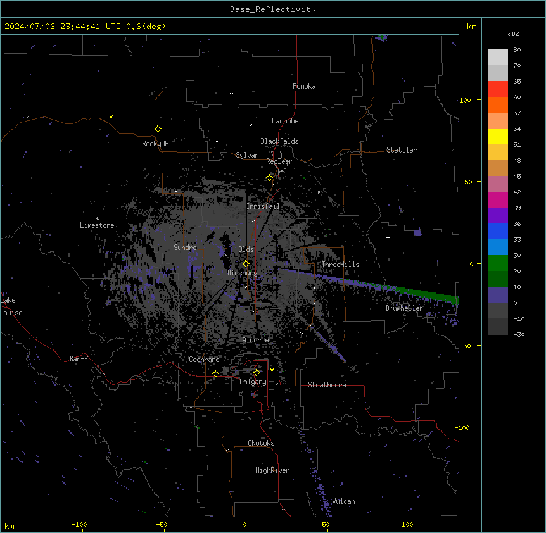Click the Drumheller city label
This screenshot has height=533, width=546.
[x=404, y=308]
